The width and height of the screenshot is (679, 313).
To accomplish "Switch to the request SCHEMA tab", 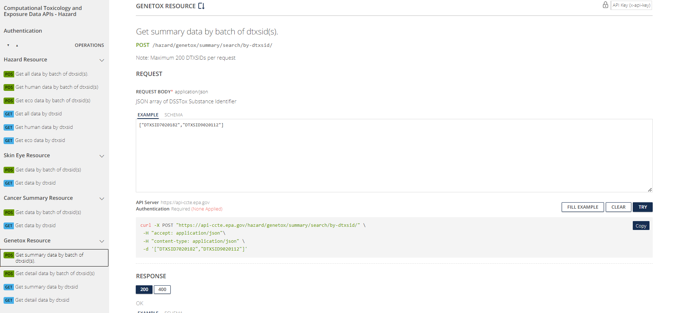I will point(173,115).
